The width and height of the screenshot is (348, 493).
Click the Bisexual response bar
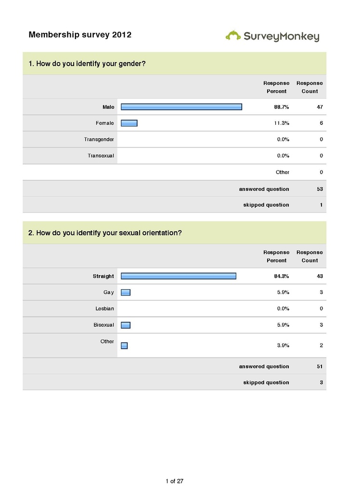126,325
